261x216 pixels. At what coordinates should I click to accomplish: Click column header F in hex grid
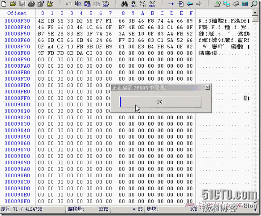(191, 13)
